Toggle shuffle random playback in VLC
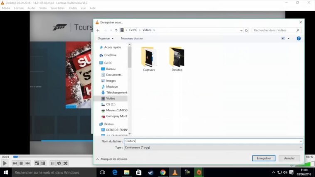 click(x=65, y=163)
